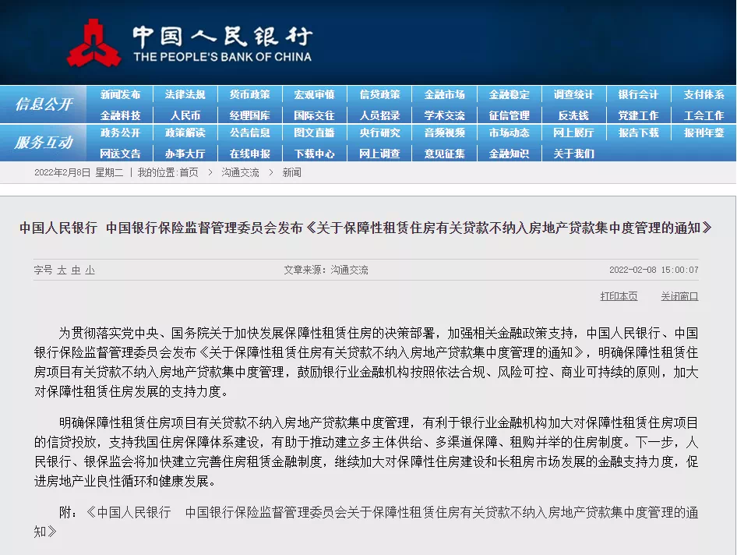
Task: Open the 新闻发布 menu item
Action: [x=120, y=94]
